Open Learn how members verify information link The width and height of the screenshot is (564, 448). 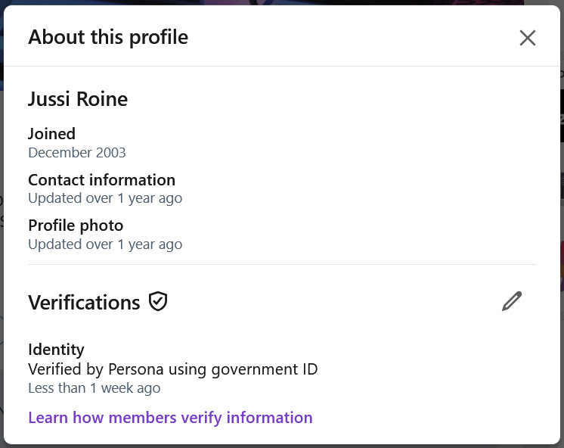tap(170, 418)
